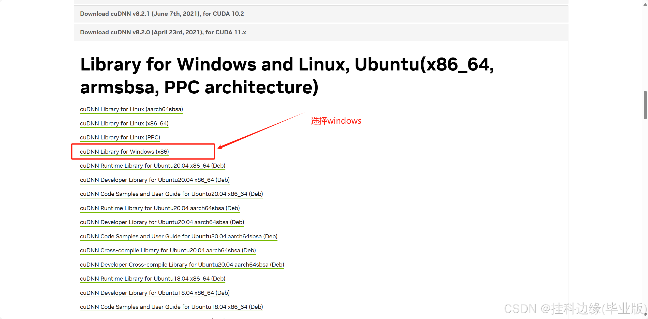Open cuDNN Developer Library Ubuntu20.04 x86_64 Deb
648x319 pixels.
(155, 180)
